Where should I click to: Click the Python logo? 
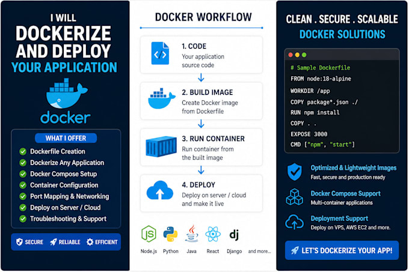click(x=171, y=234)
